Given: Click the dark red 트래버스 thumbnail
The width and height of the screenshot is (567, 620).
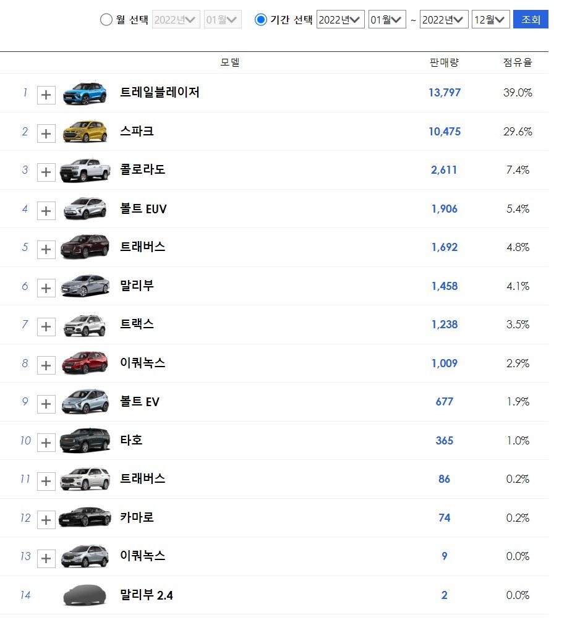Looking at the screenshot, I should coord(85,247).
